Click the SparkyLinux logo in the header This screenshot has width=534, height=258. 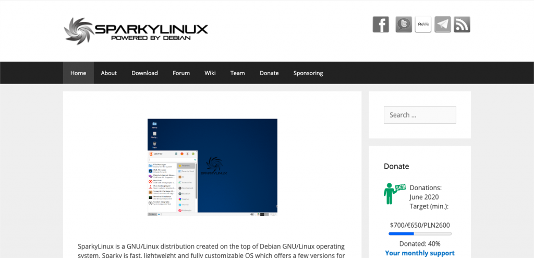[x=136, y=31]
